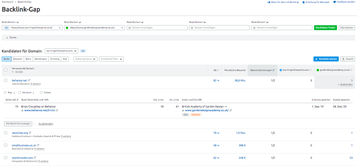Select the Stark tab
The image size is (357, 166).
28,59
